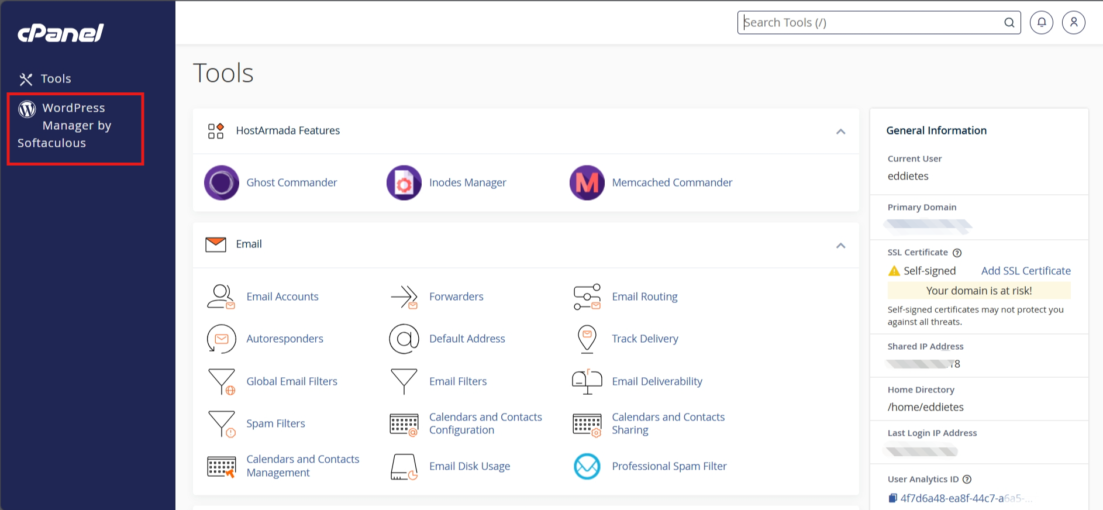Open Track Delivery link
This screenshot has height=510, width=1103.
pos(645,339)
